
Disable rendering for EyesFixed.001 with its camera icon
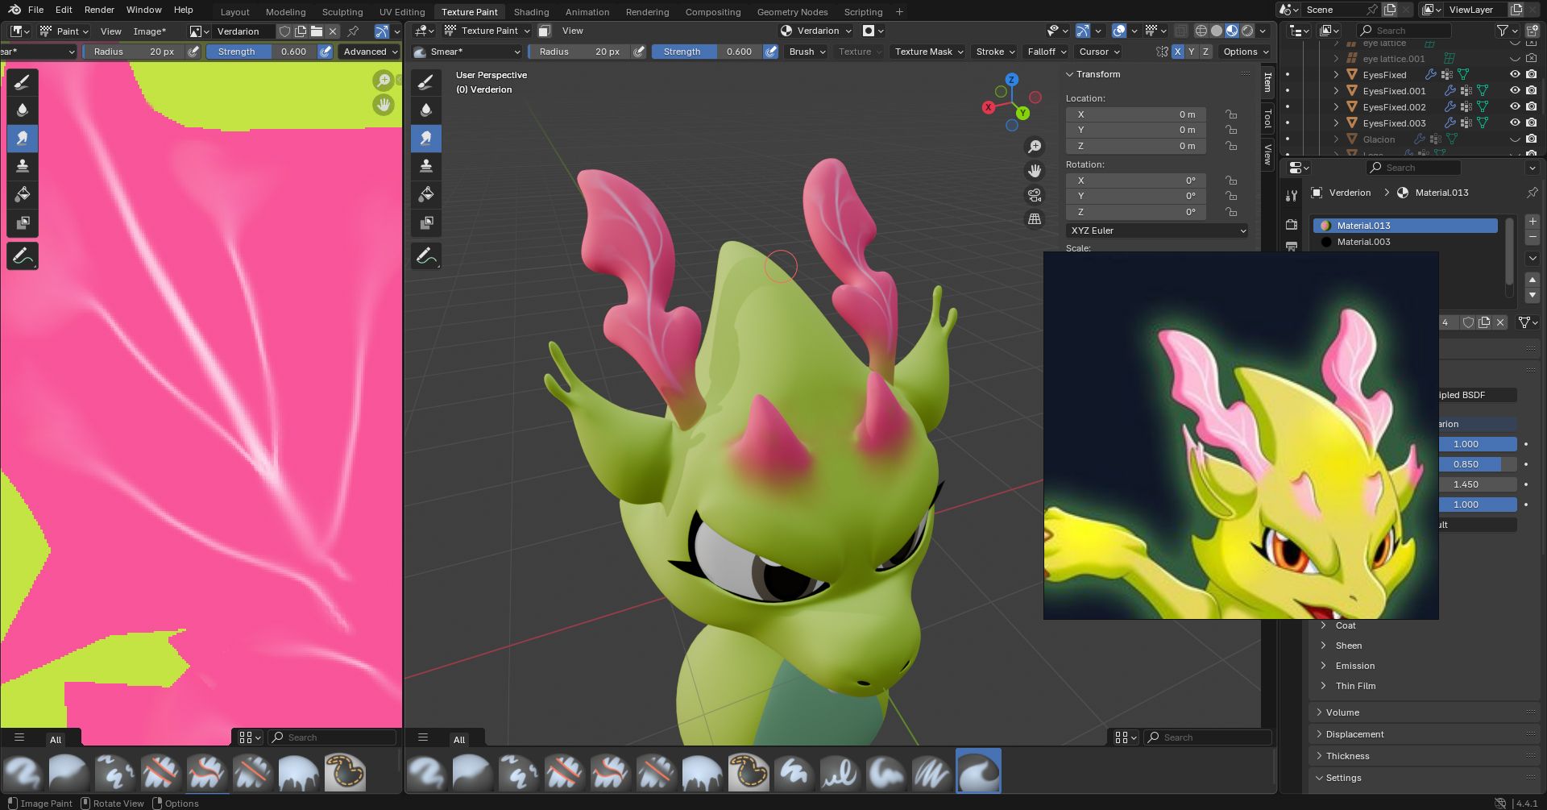pyautogui.click(x=1531, y=90)
